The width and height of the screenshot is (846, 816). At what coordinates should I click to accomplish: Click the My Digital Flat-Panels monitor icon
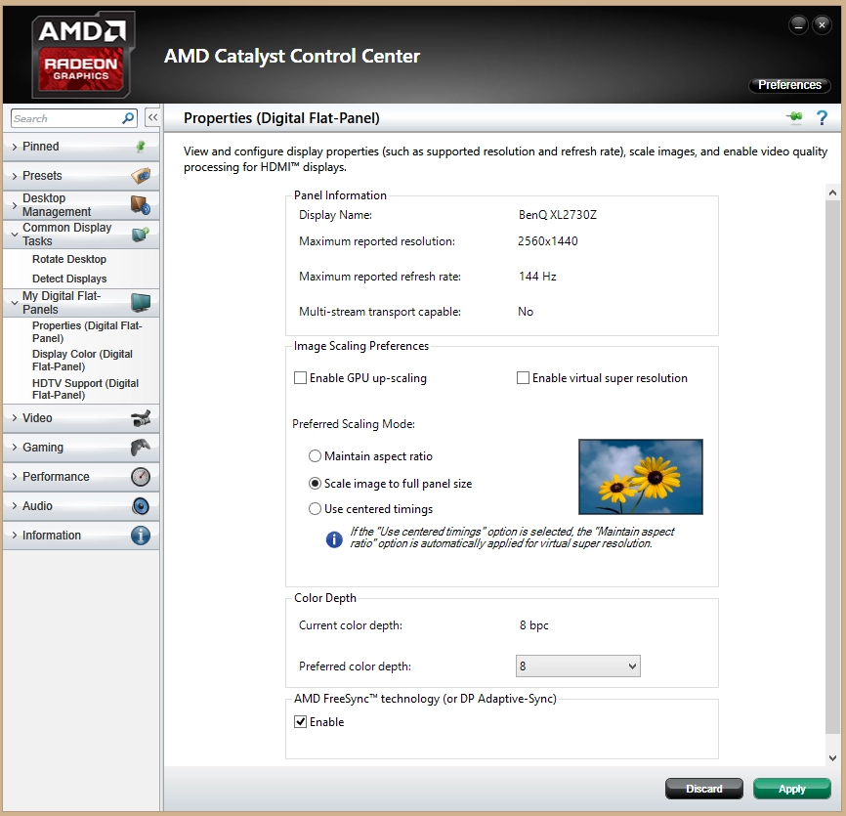pyautogui.click(x=141, y=303)
